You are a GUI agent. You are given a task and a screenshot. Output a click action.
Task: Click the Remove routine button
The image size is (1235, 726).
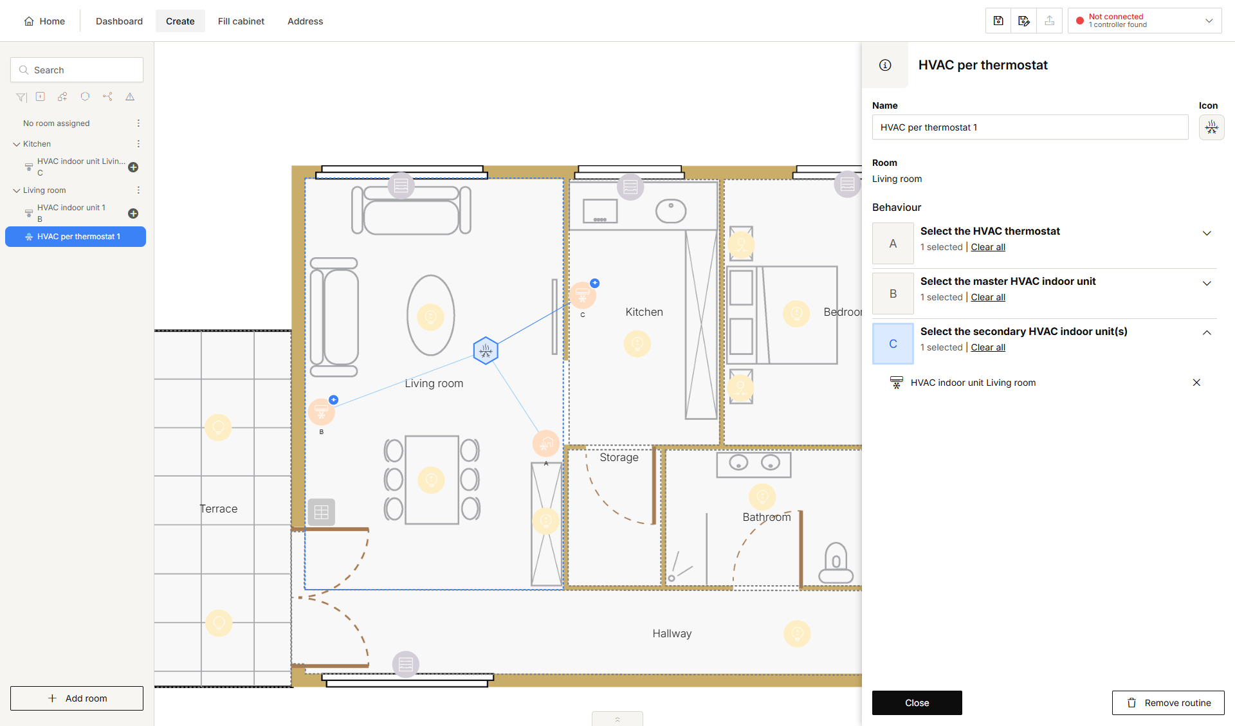coord(1168,703)
